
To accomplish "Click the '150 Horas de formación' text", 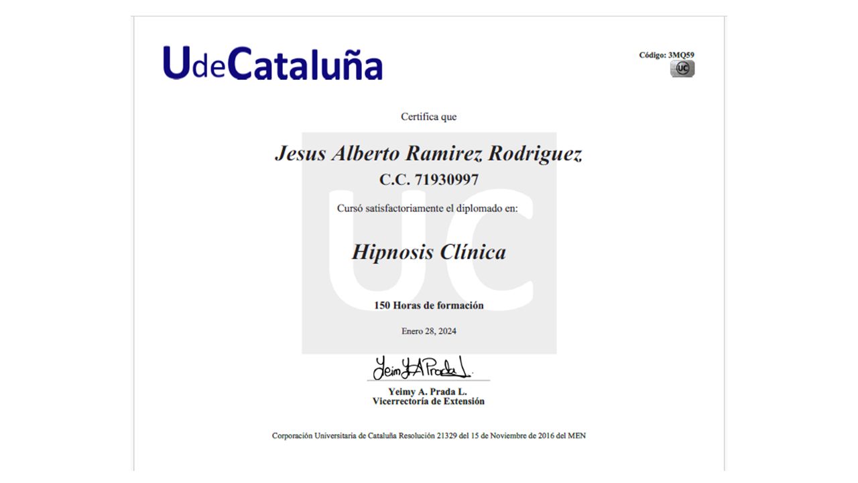I will tap(429, 305).
